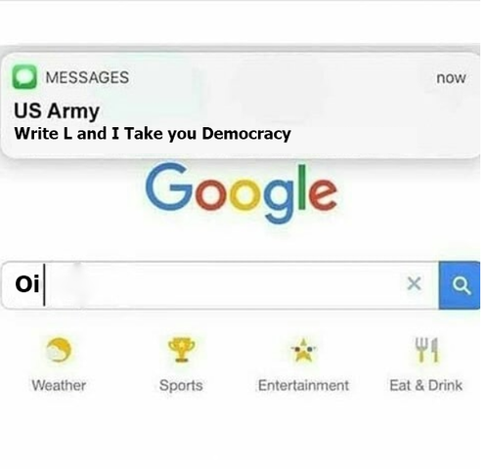This screenshot has height=469, width=486.
Task: Click the typed Oi text in search
Action: pyautogui.click(x=27, y=284)
